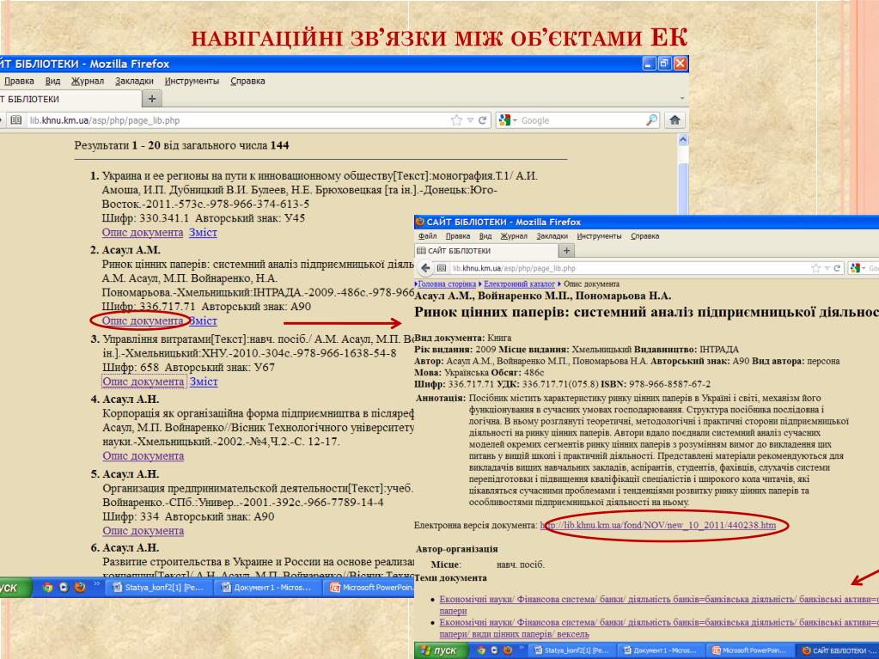The height and width of the screenshot is (659, 879).
Task: Open Опис документа for result 5 Организация
Action: [143, 530]
